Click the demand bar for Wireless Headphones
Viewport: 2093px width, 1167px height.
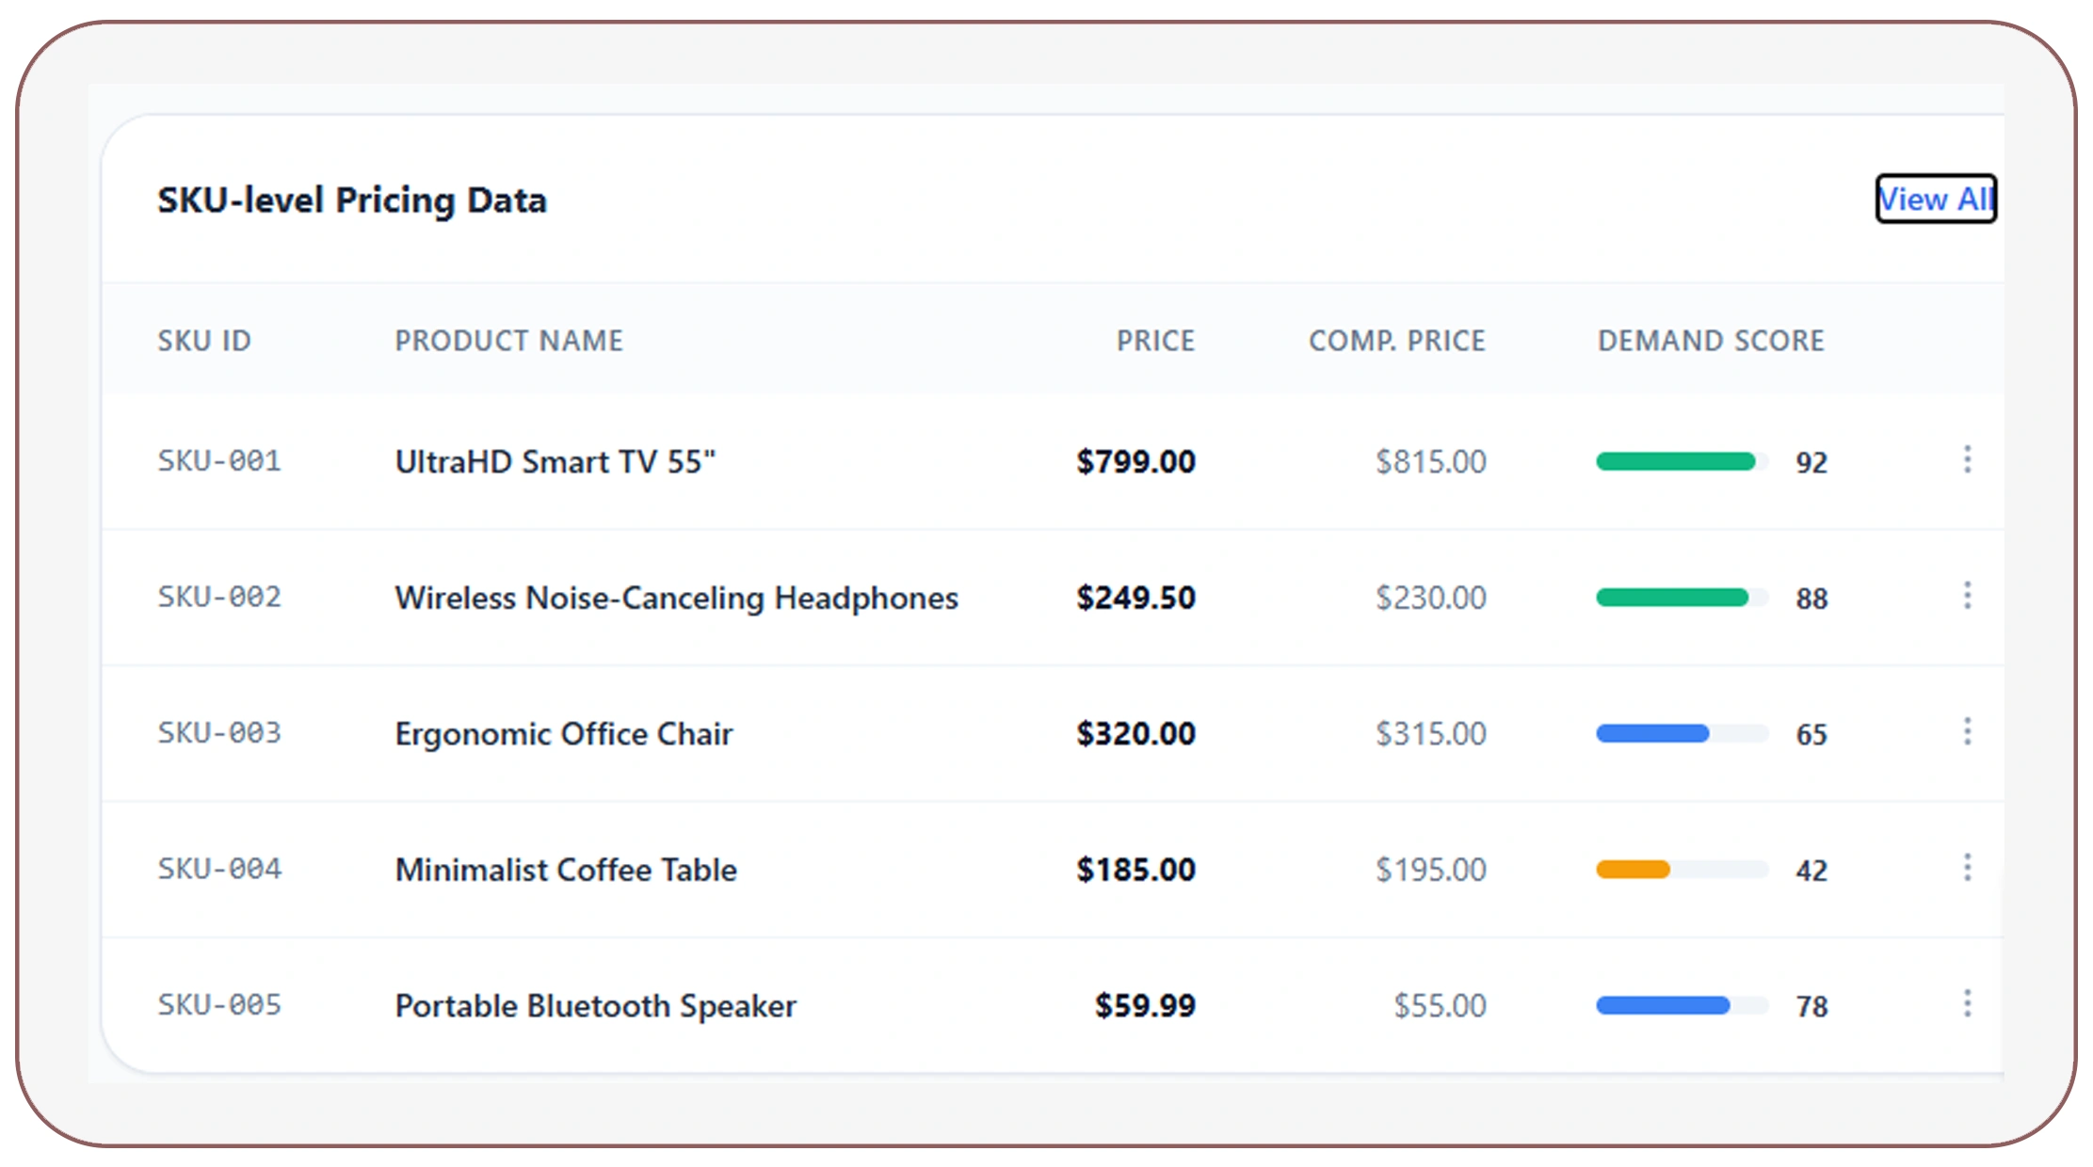tap(1682, 598)
